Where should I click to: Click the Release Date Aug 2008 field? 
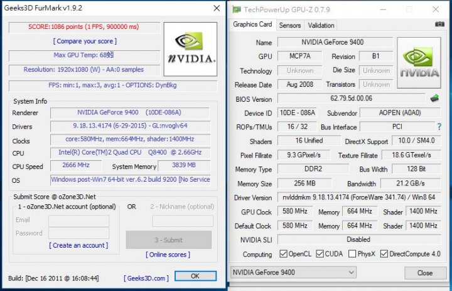300,85
